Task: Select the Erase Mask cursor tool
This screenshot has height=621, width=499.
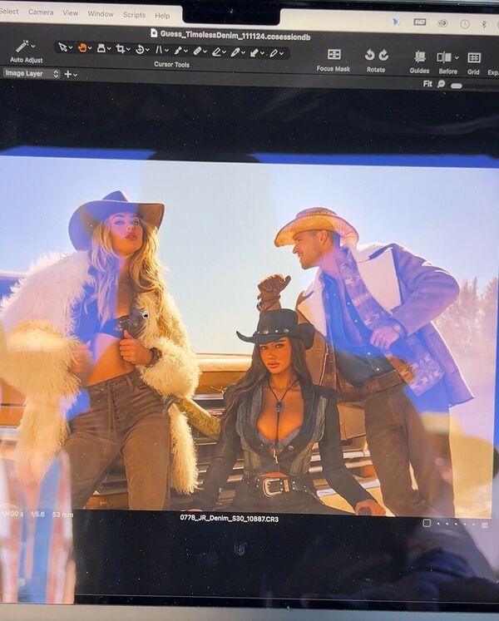Action: tap(216, 52)
